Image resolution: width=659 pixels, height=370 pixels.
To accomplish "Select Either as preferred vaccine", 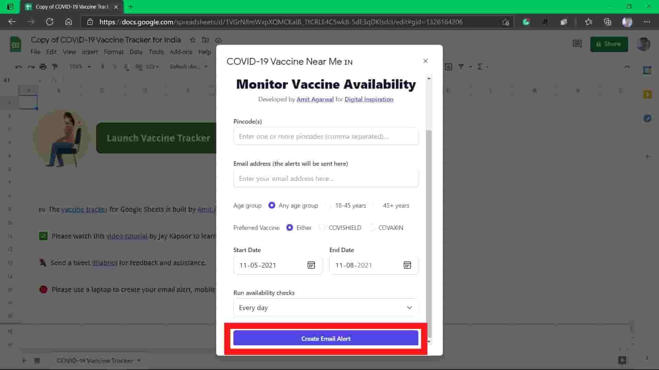I will 290,227.
